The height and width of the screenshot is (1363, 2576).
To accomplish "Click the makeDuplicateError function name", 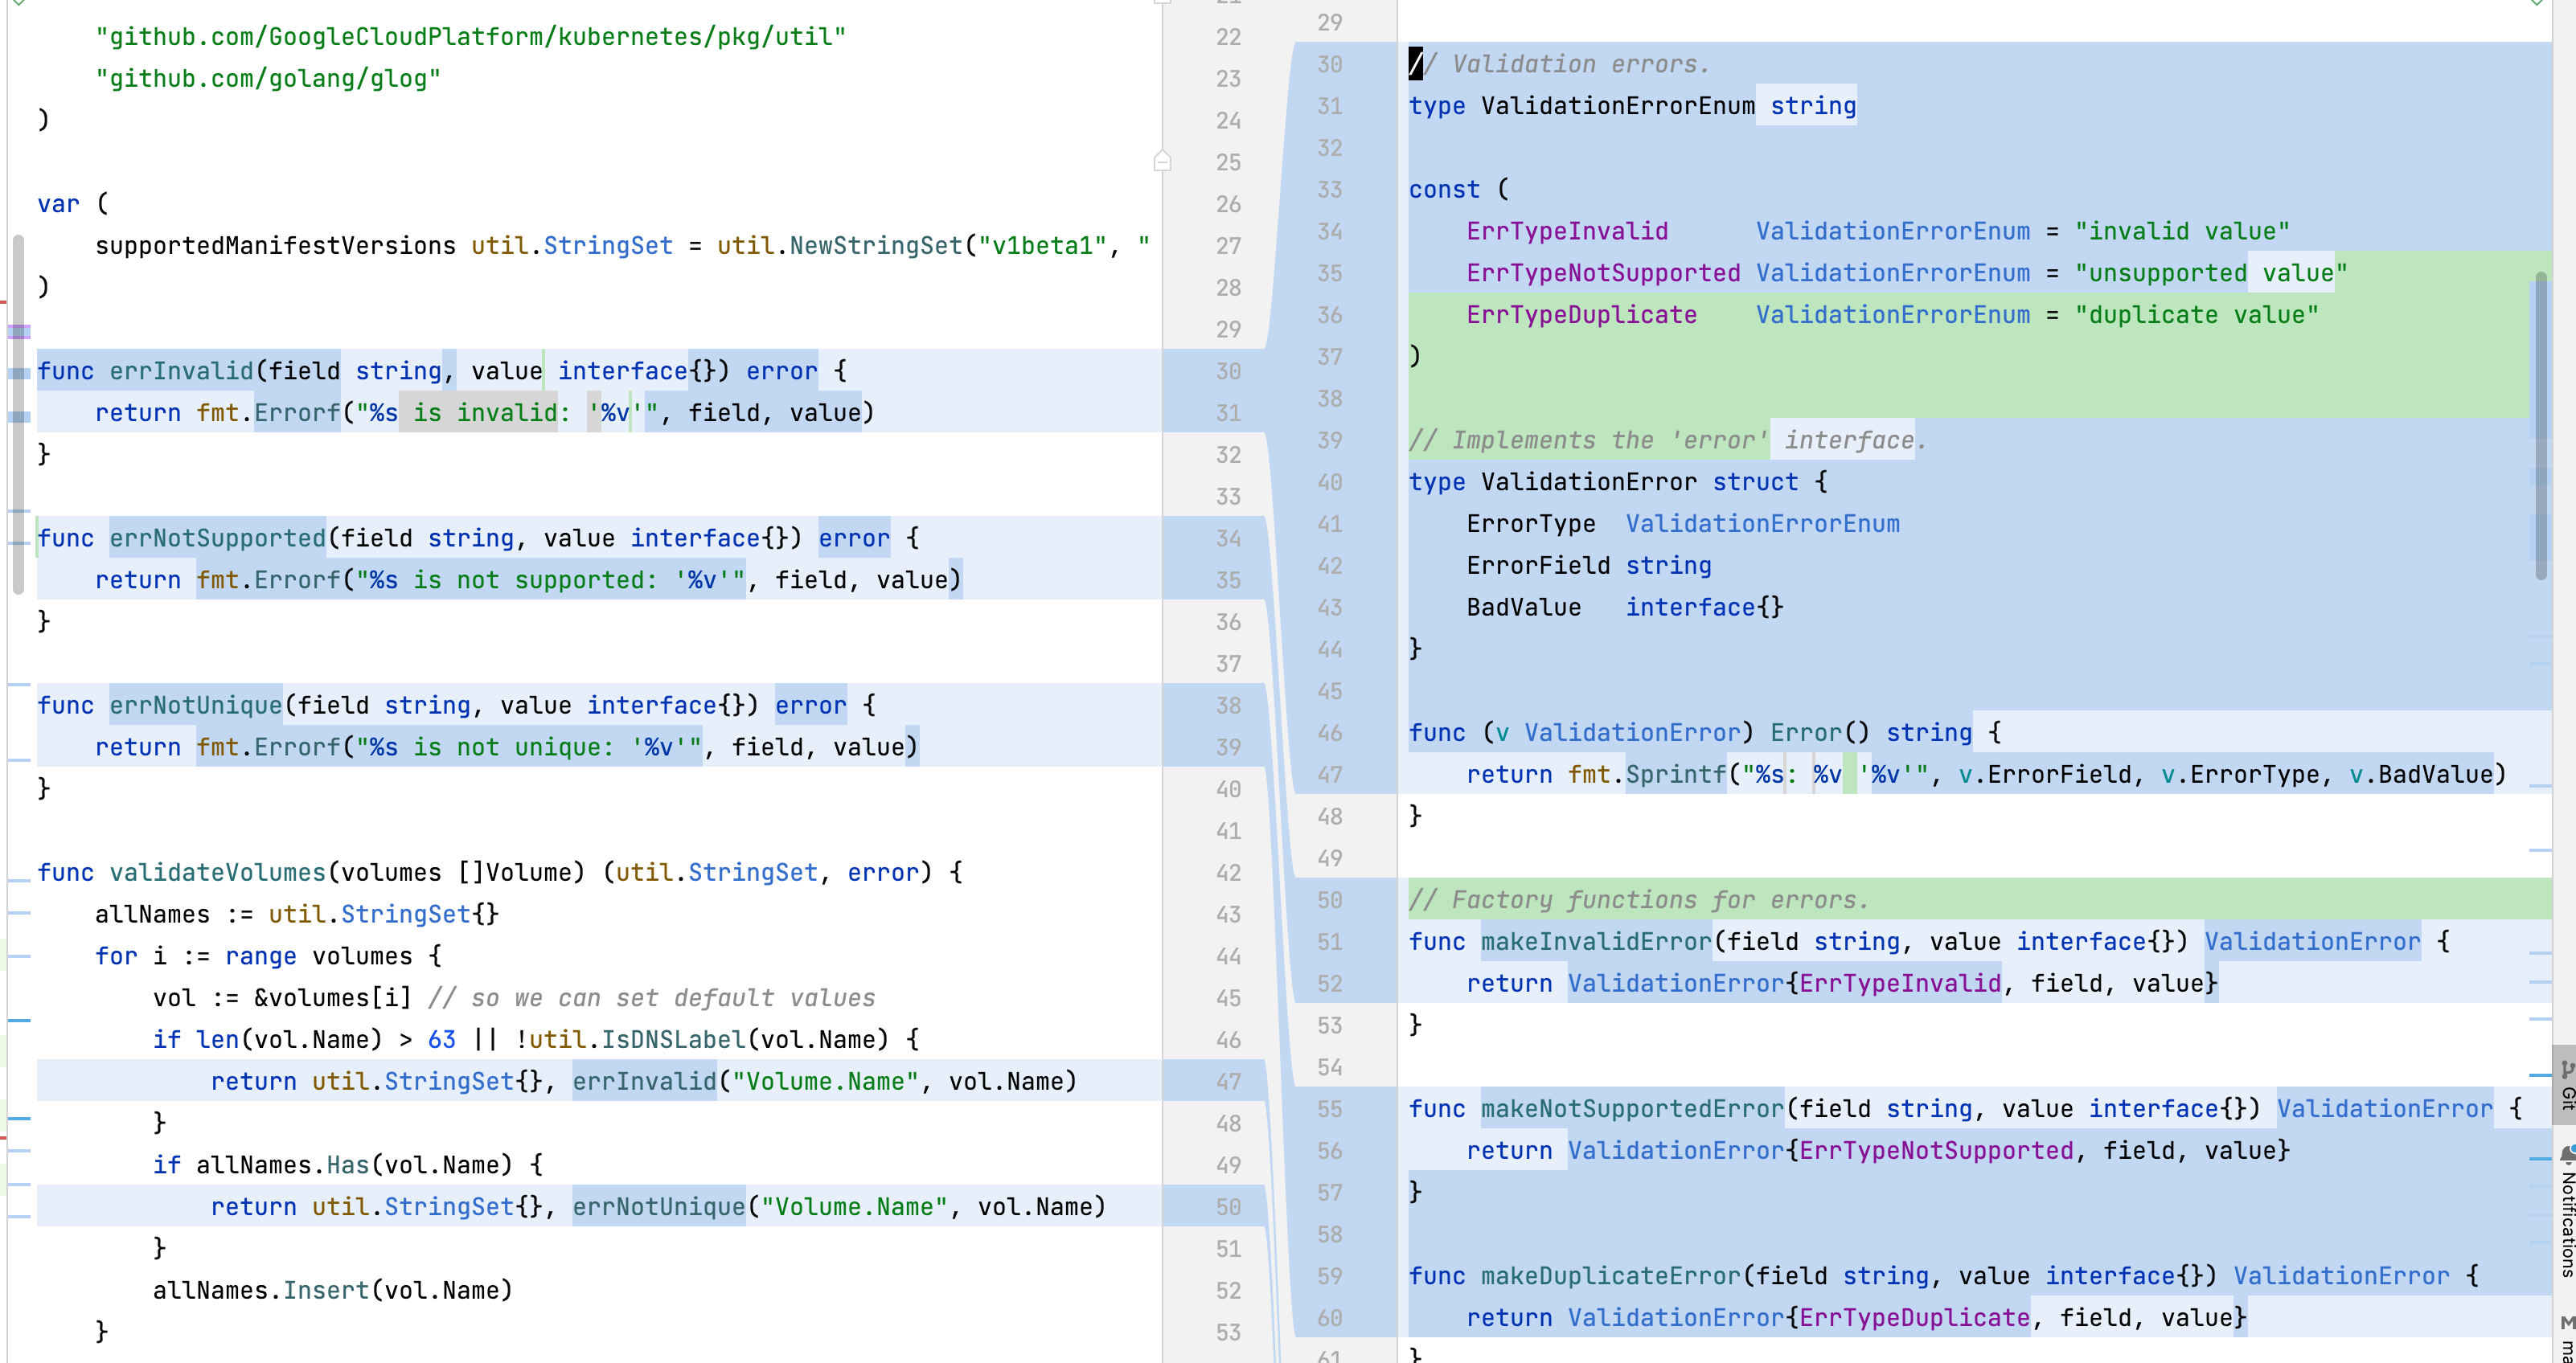I will pyautogui.click(x=1610, y=1276).
